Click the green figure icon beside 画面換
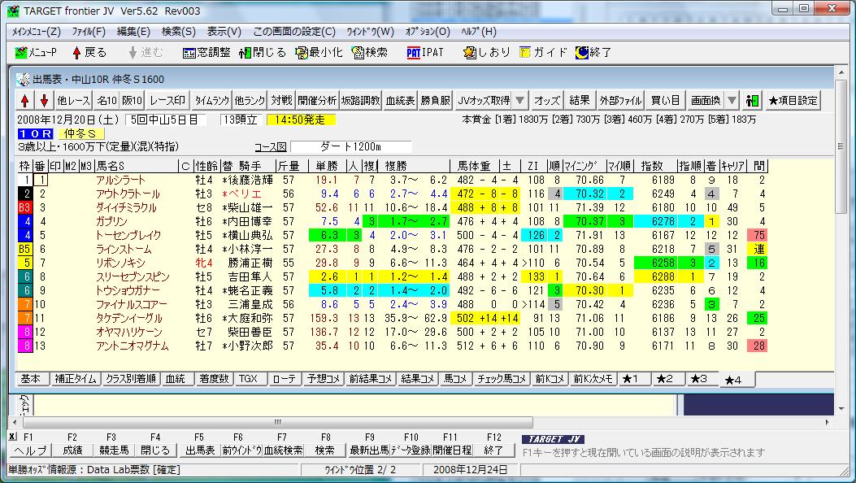The height and width of the screenshot is (483, 856). (x=752, y=100)
